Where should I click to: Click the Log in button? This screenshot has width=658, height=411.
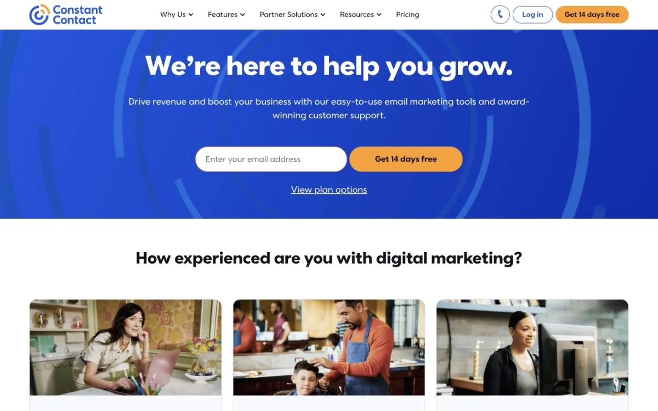click(532, 14)
